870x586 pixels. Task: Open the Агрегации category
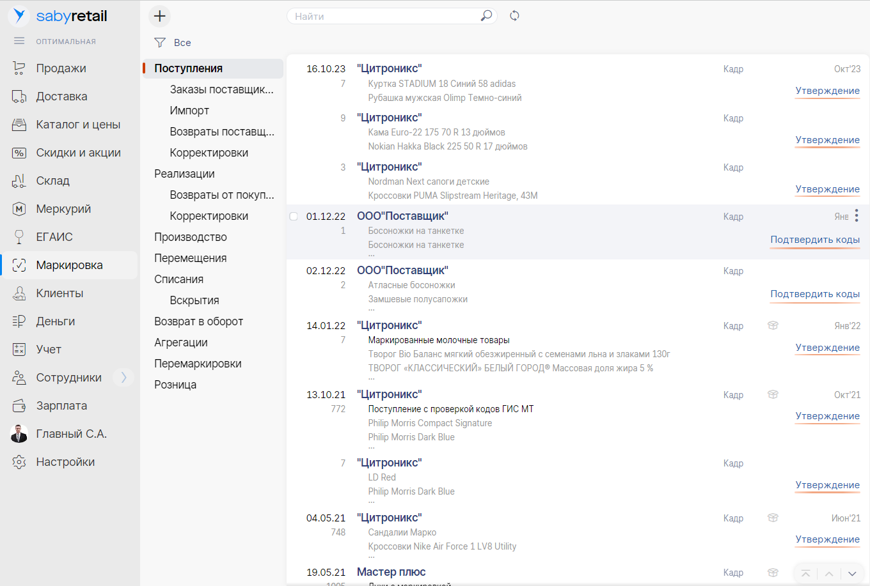[x=180, y=343]
